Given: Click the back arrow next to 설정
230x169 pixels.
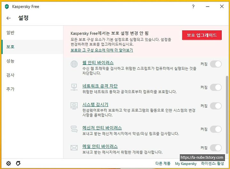Looking at the screenshot, I should pyautogui.click(x=9, y=18).
